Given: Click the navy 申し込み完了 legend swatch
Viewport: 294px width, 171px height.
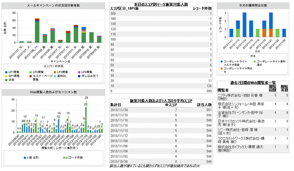Looking at the screenshot, I should tap(79, 76).
